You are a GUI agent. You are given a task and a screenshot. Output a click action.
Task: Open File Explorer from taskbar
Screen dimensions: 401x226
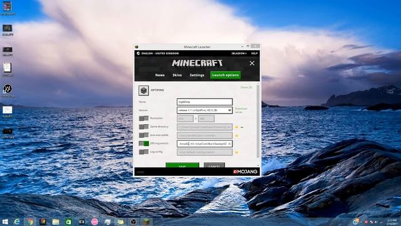[56, 222]
